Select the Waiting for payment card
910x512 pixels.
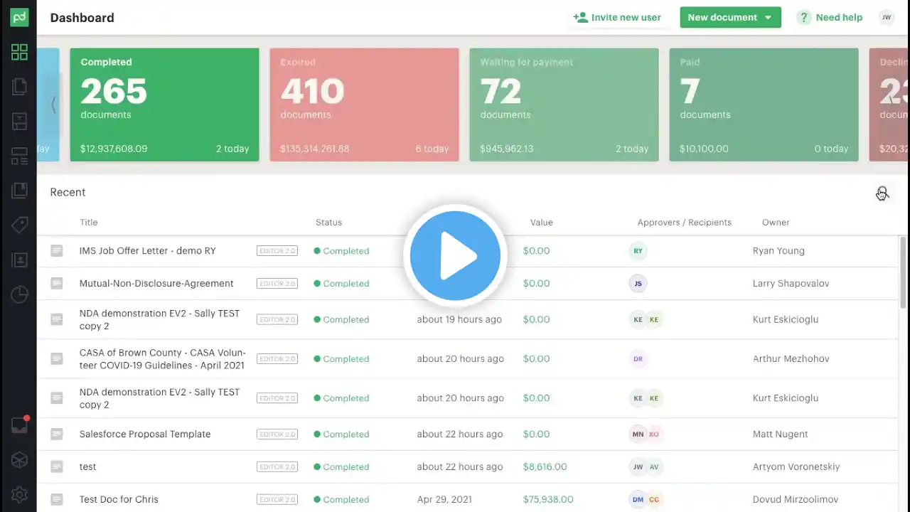564,105
